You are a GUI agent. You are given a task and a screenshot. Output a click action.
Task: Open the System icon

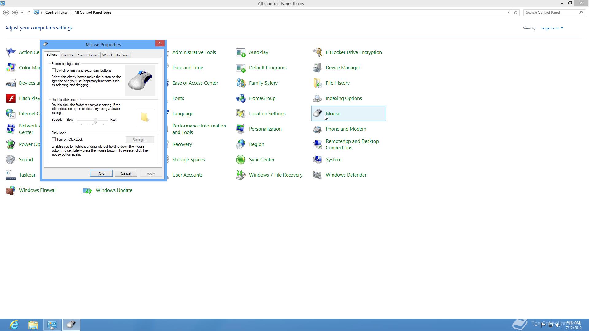point(317,160)
